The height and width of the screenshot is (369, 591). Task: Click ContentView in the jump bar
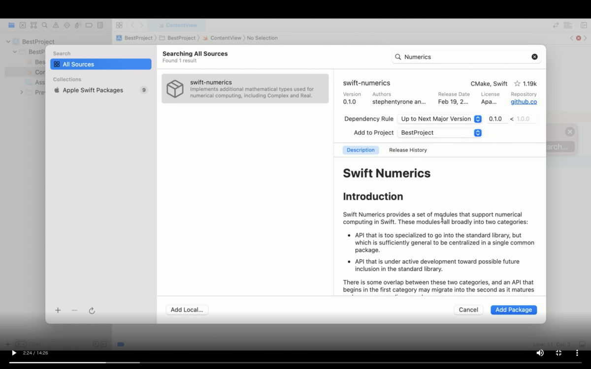[222, 38]
